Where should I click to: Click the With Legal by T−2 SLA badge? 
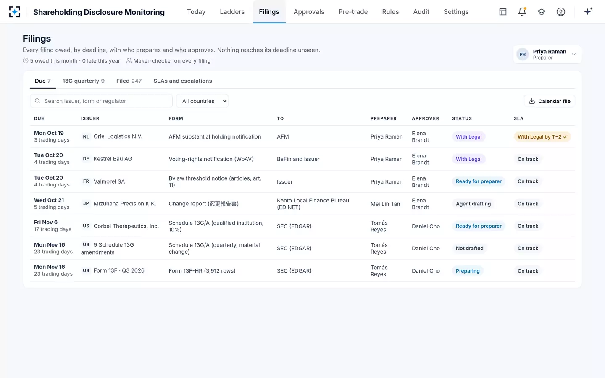pos(542,137)
